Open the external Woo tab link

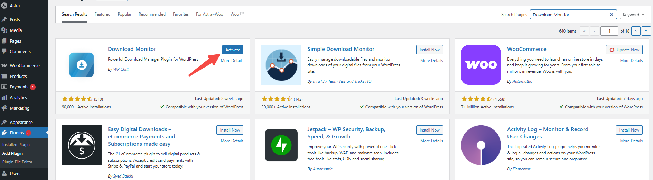[x=237, y=14]
